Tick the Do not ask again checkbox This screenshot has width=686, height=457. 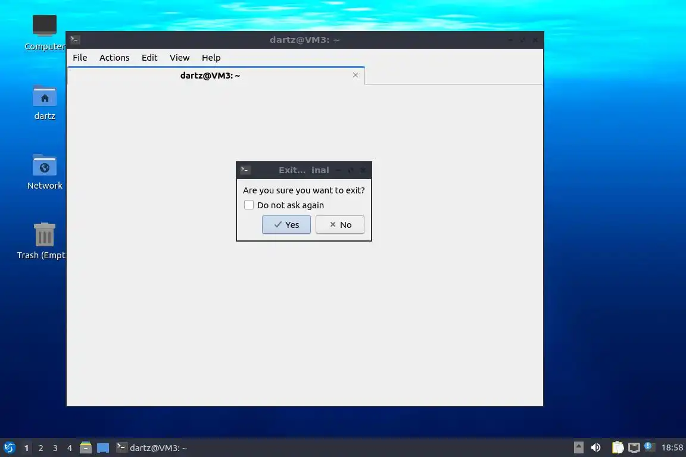249,205
